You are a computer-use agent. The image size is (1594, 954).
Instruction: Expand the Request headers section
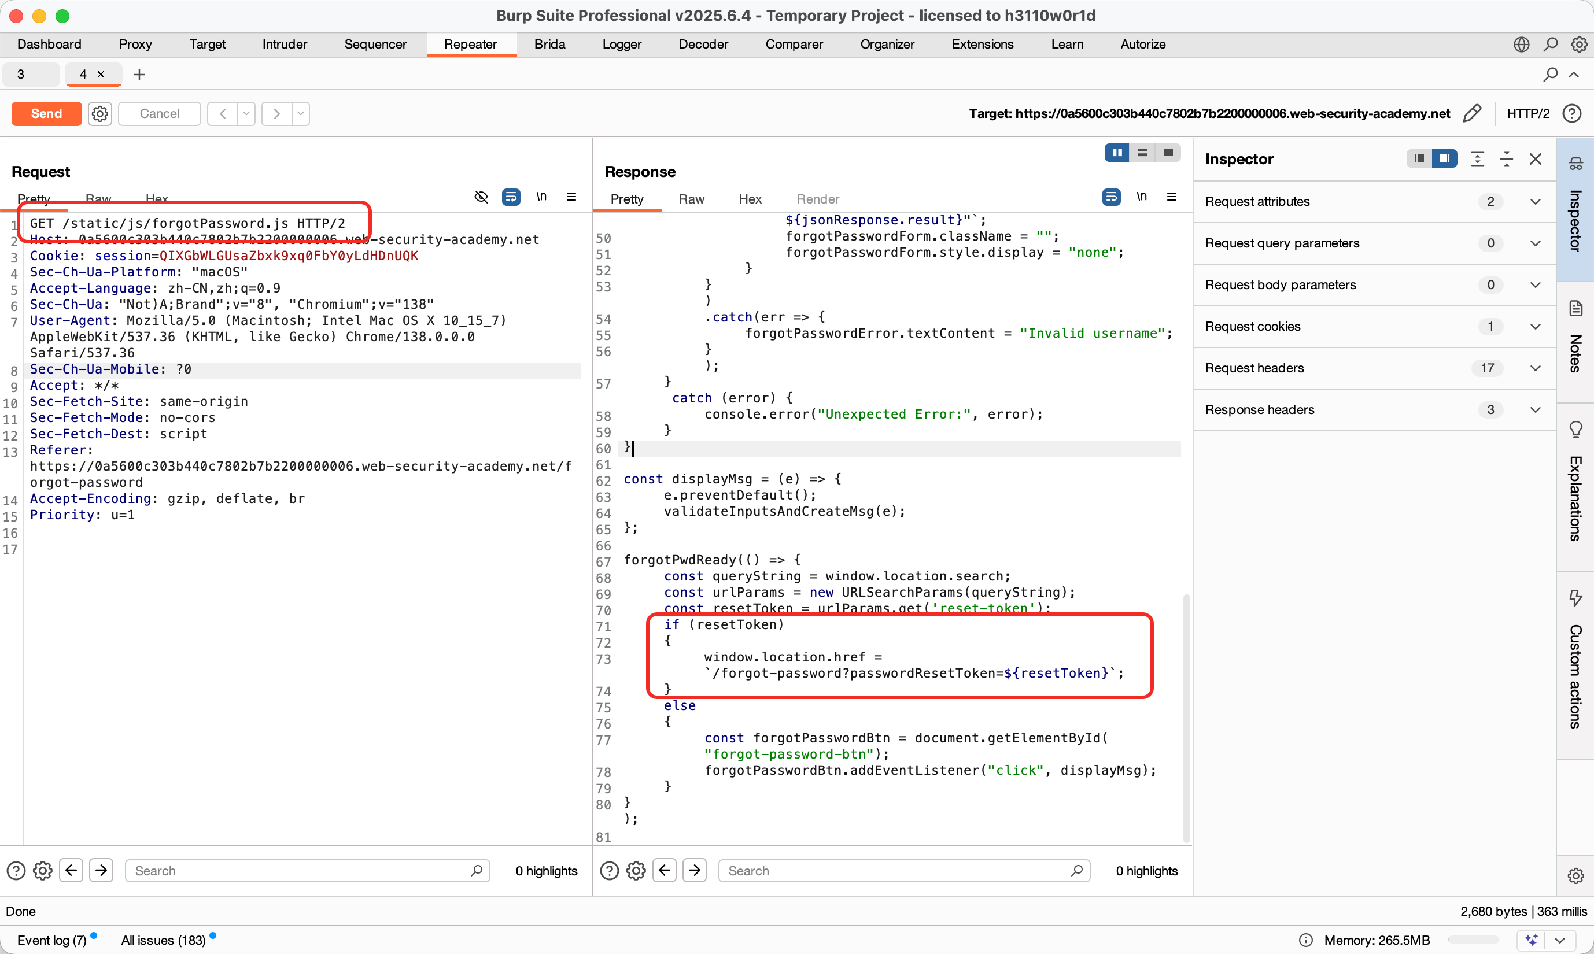[1535, 368]
